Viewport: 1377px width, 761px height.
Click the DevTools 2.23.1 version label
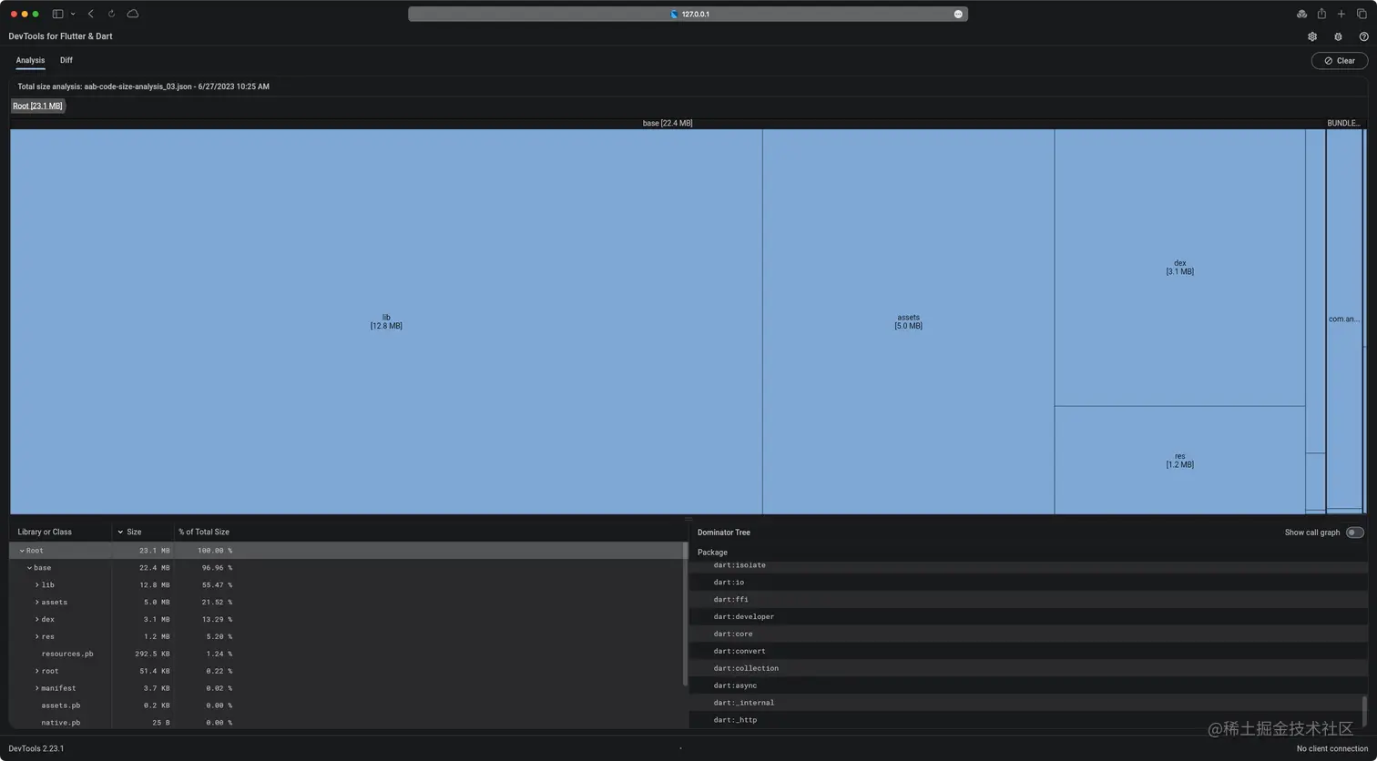(36, 748)
